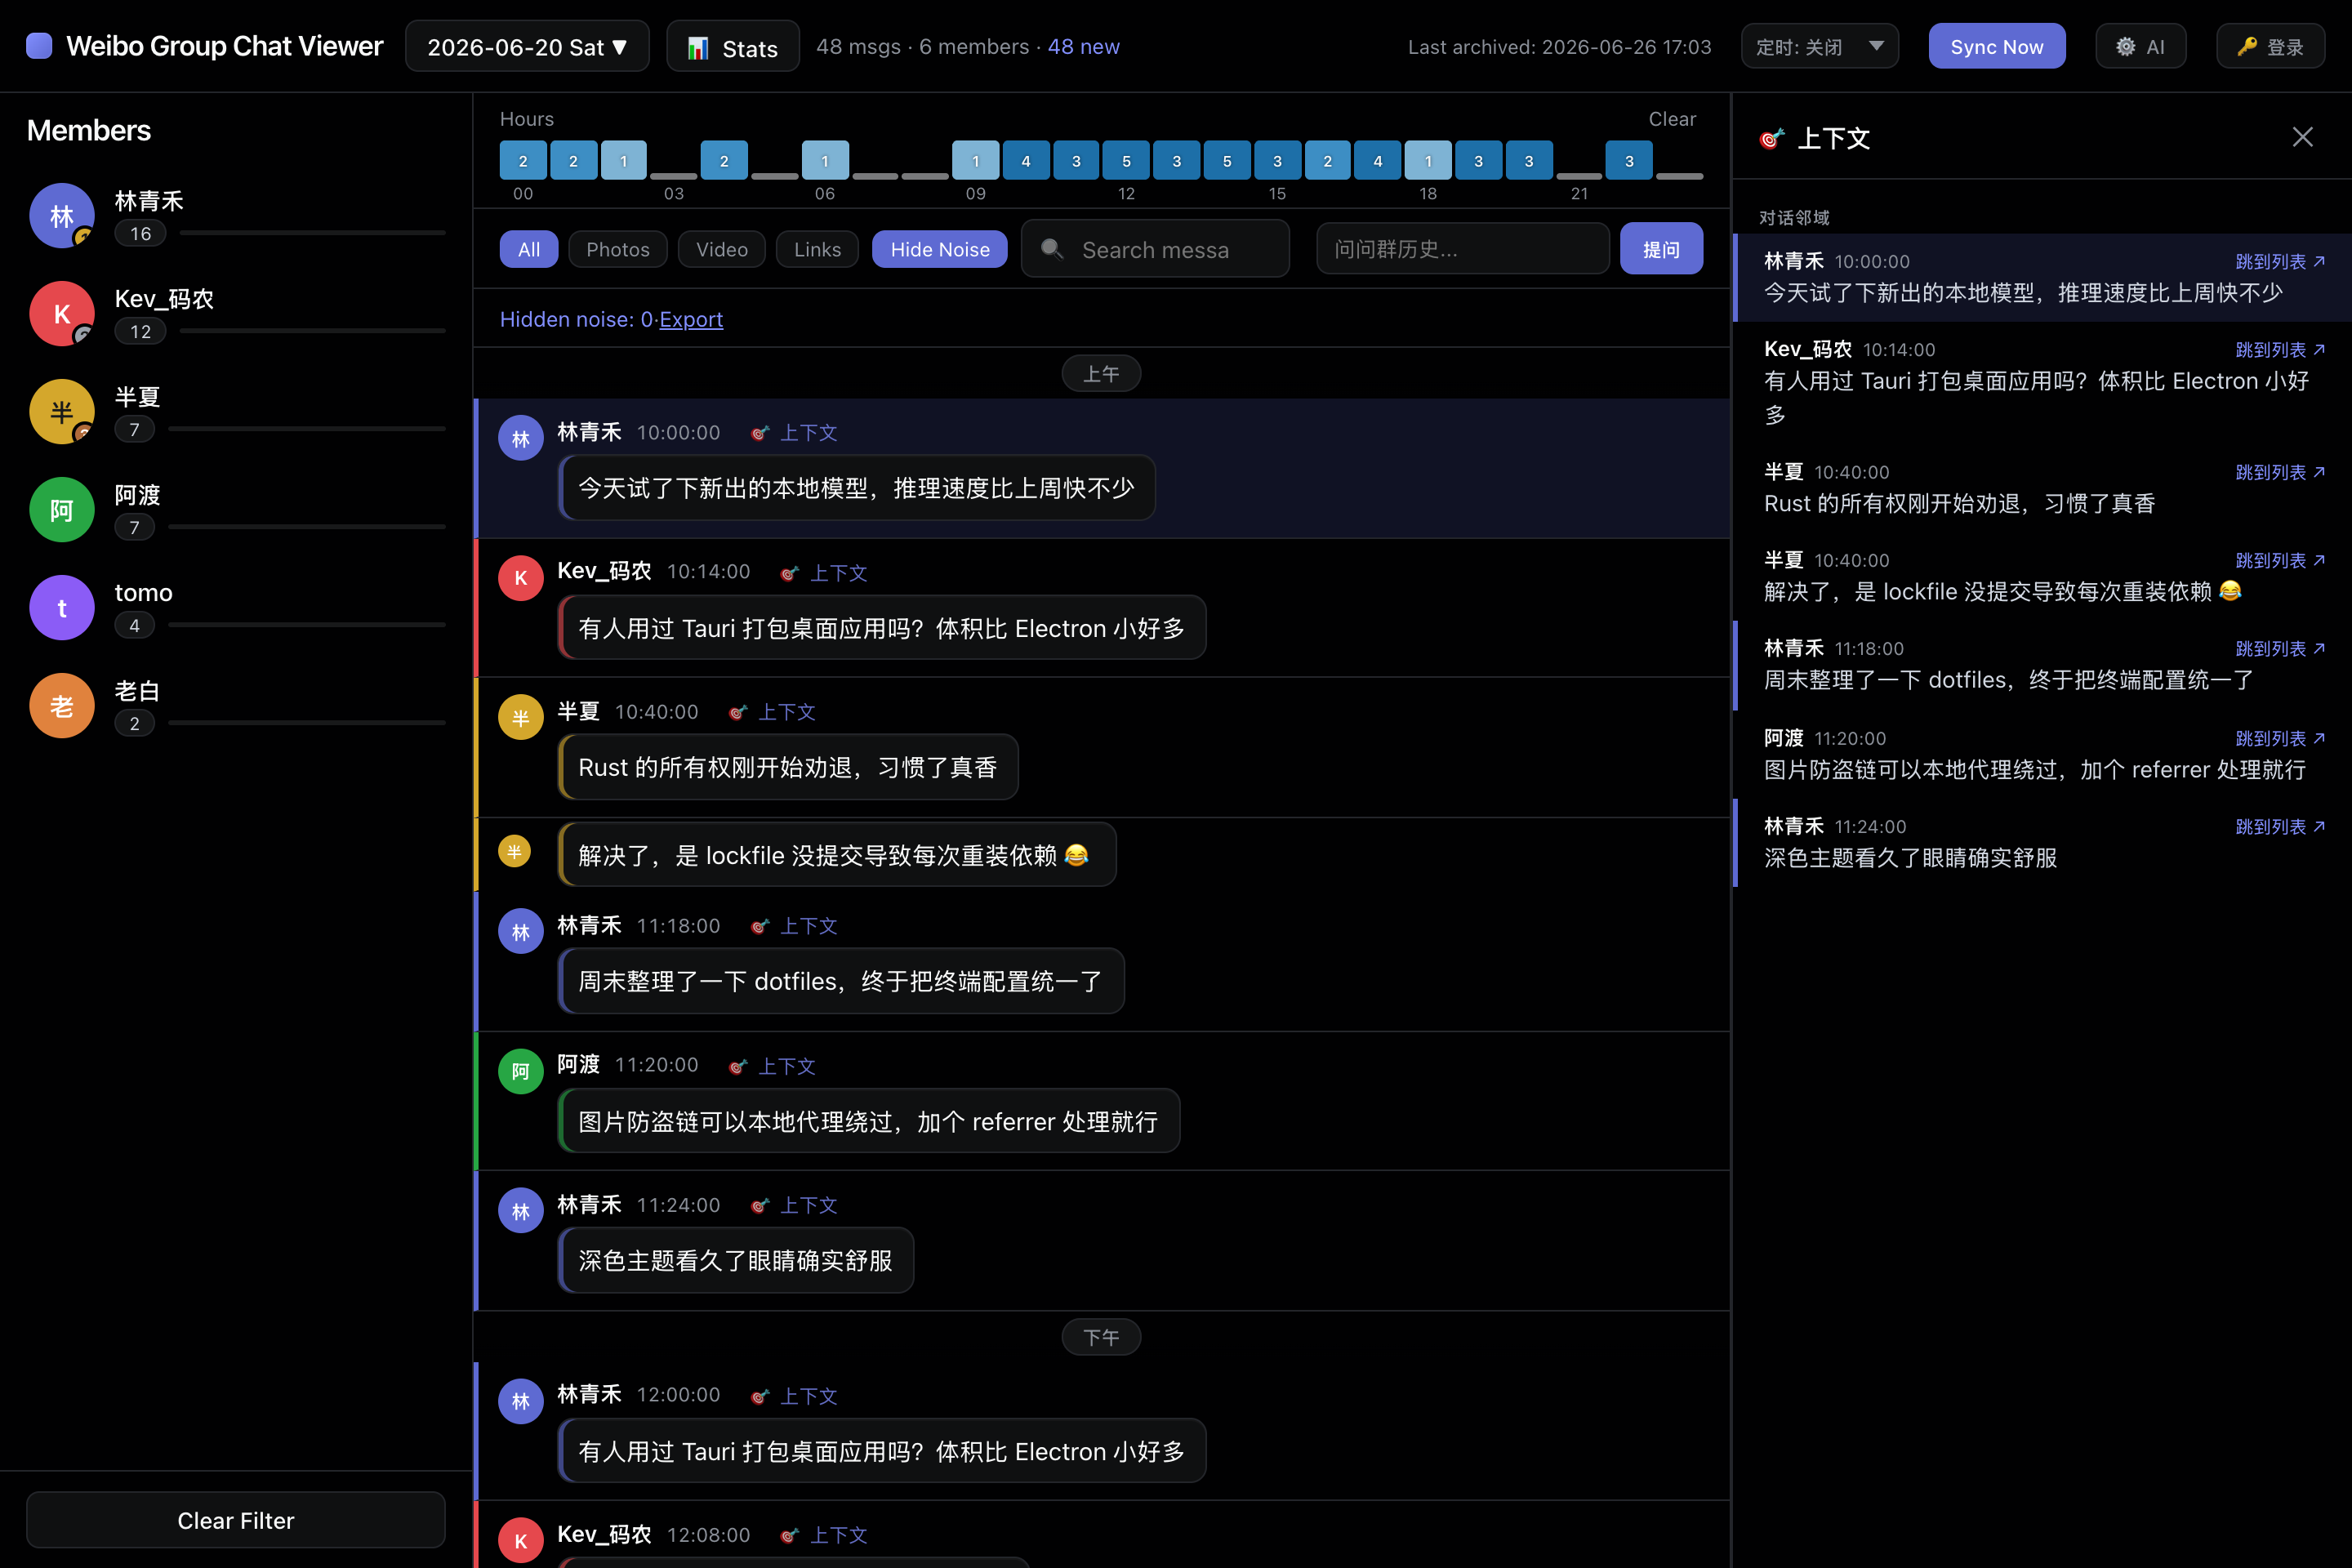
Task: Open date selector 2026-06-20 Sat
Action: 527,47
